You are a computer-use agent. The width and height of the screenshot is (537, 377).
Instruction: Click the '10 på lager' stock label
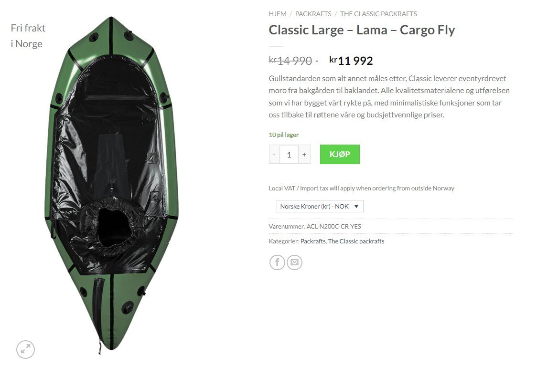pos(284,135)
